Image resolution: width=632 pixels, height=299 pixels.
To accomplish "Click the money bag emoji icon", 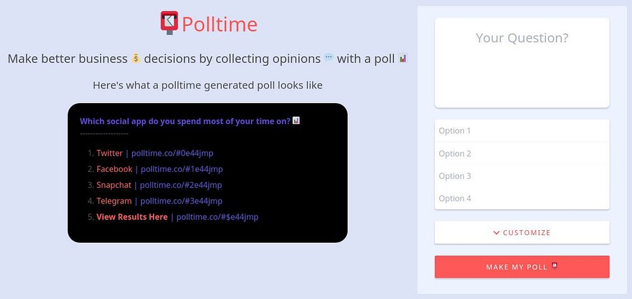I will [x=136, y=59].
